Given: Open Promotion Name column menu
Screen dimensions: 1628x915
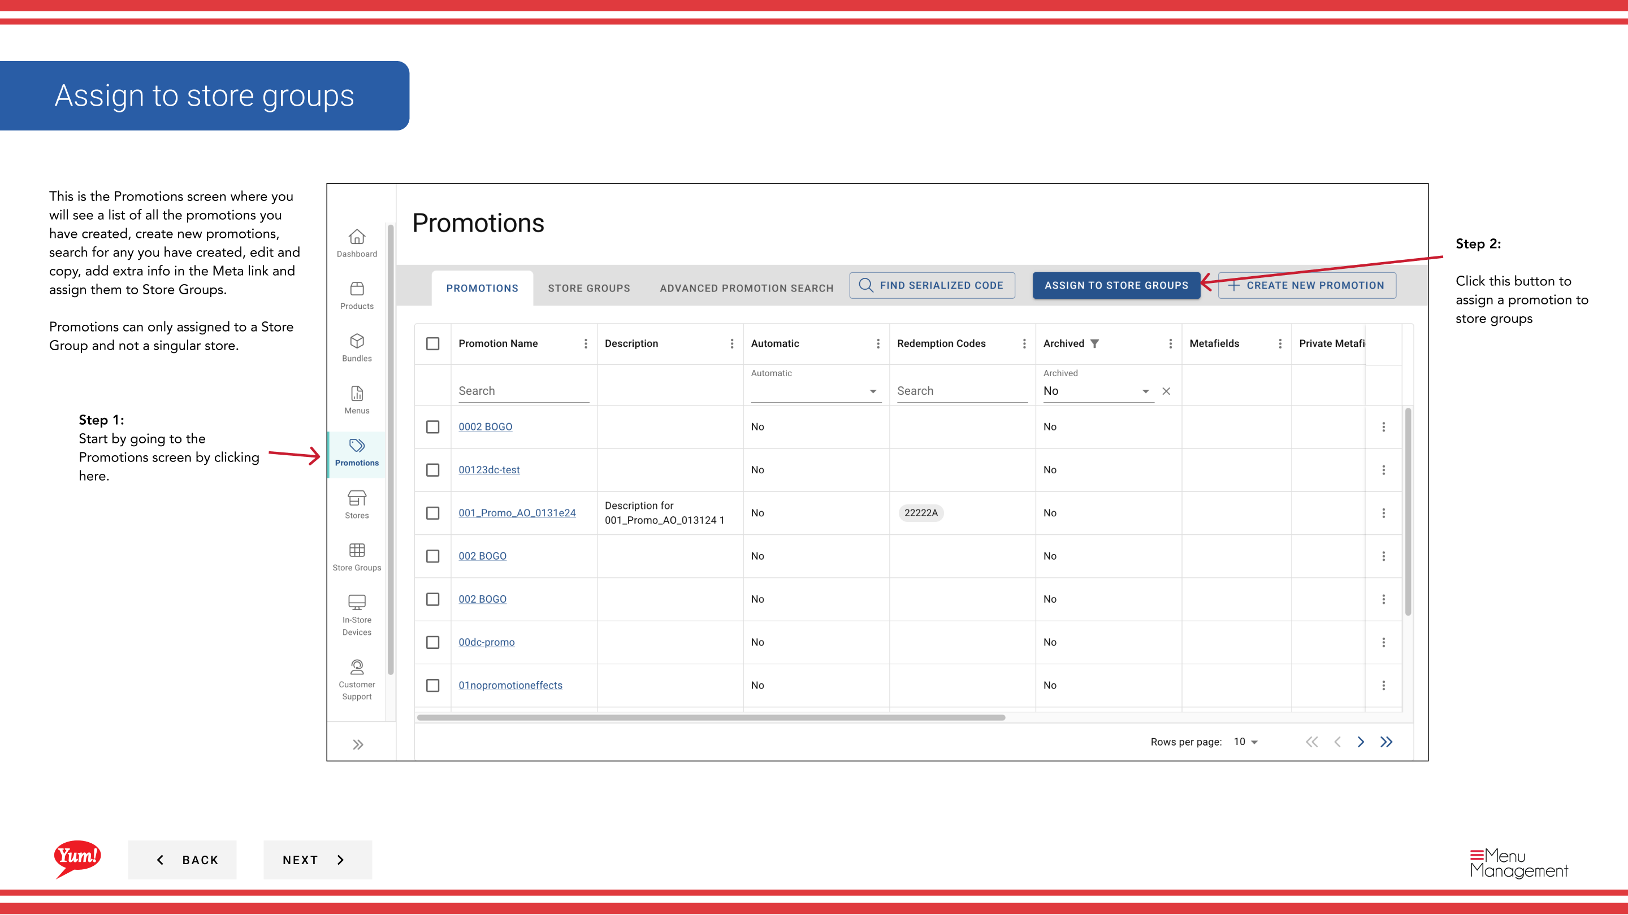Looking at the screenshot, I should tap(586, 343).
